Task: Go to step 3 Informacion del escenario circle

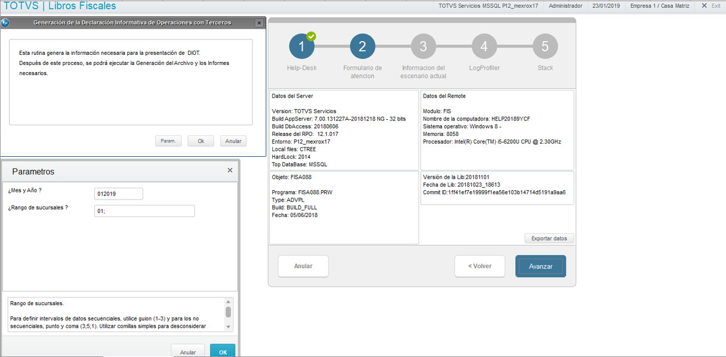Action: pyautogui.click(x=423, y=46)
